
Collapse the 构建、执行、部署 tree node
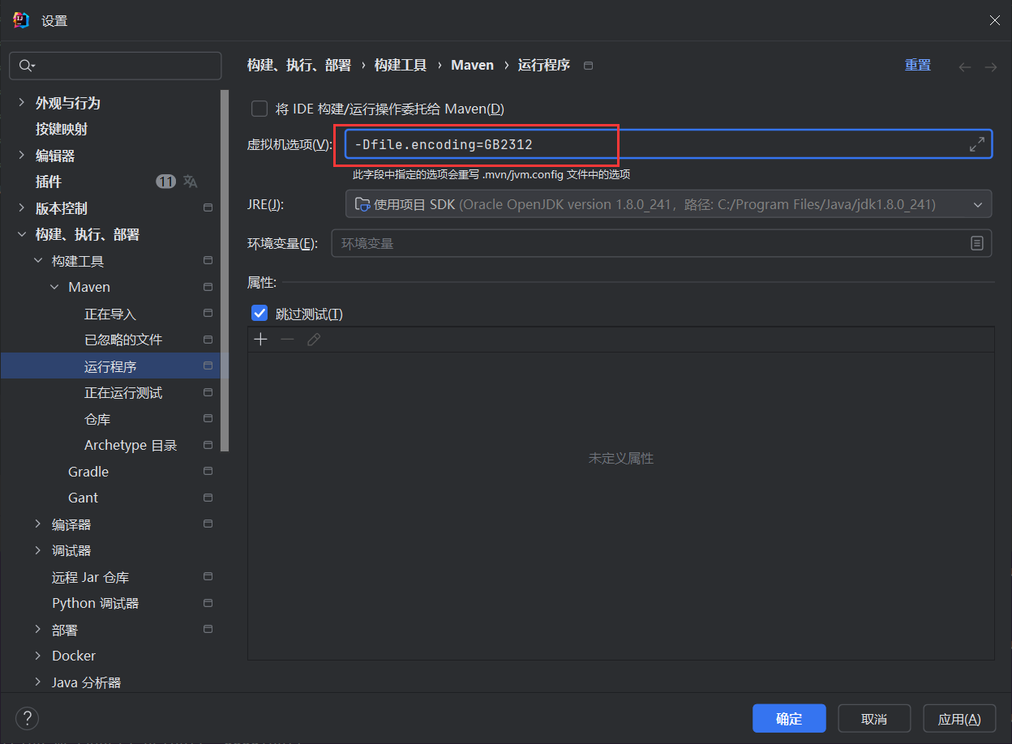pyautogui.click(x=21, y=234)
